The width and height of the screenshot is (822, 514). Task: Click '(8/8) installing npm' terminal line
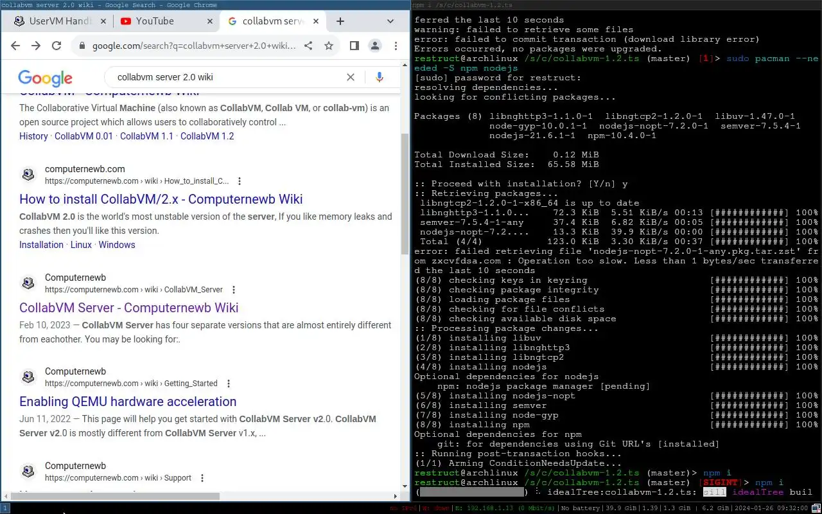(472, 425)
